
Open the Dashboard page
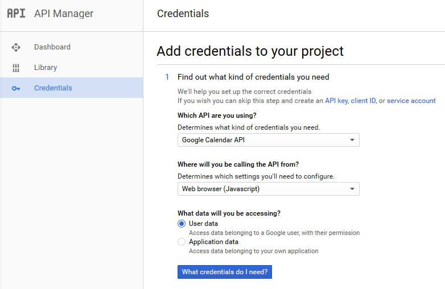72,47
